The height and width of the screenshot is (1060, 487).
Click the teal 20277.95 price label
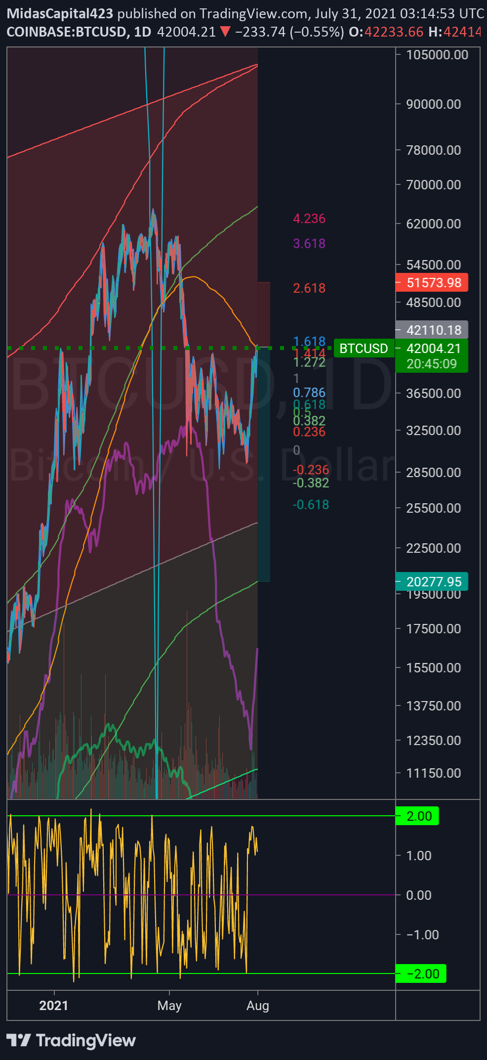pyautogui.click(x=432, y=582)
